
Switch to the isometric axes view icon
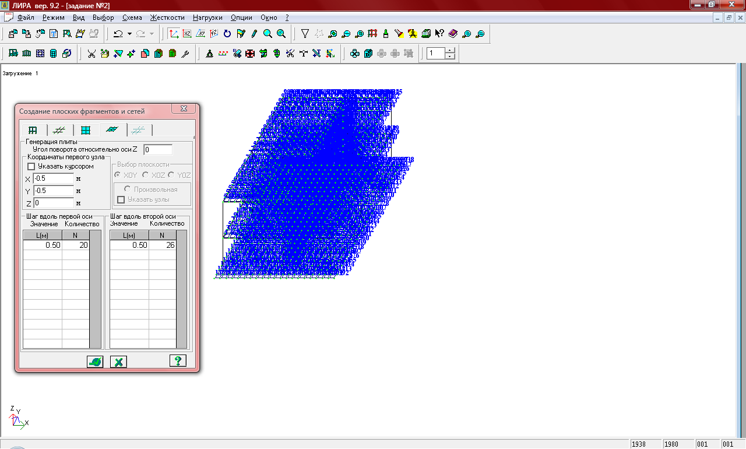click(174, 34)
